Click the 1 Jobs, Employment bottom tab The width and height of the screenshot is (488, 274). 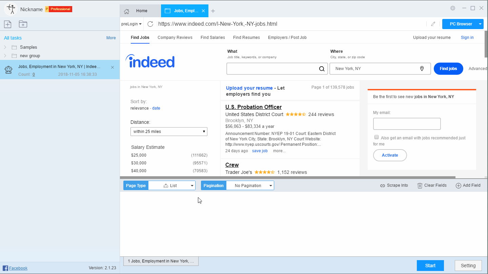tap(161, 261)
